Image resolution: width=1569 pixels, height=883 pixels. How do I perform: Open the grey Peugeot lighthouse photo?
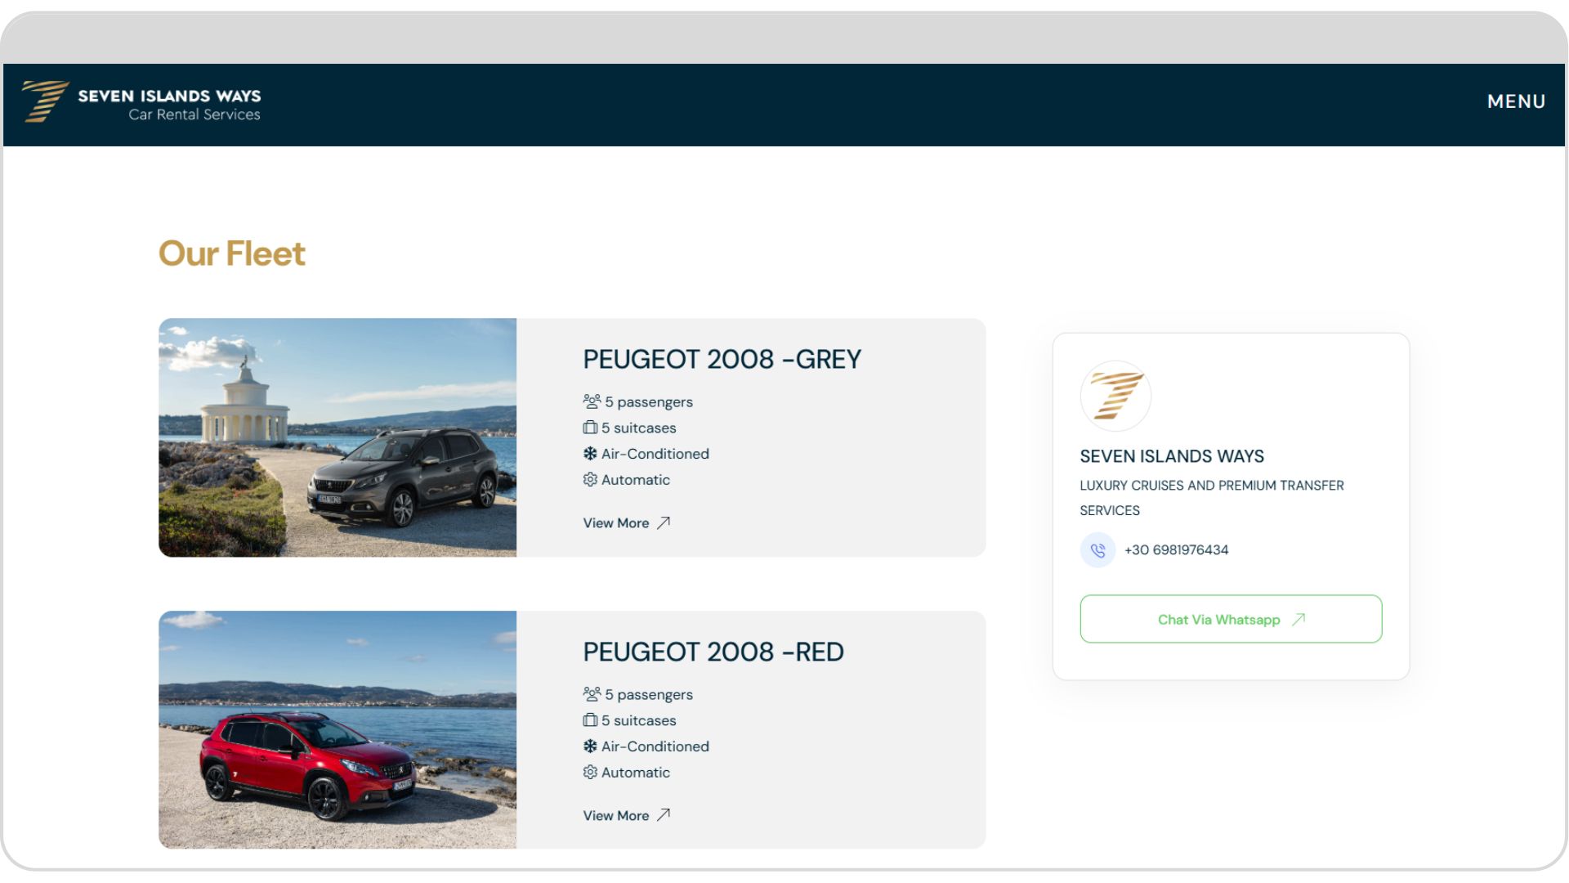pos(337,437)
